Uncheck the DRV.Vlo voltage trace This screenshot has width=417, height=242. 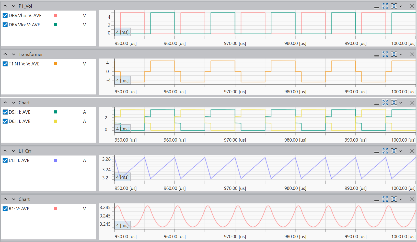click(5, 25)
